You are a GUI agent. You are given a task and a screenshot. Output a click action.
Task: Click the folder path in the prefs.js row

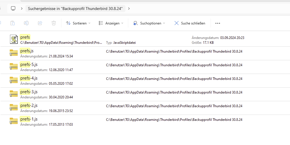point(174,51)
